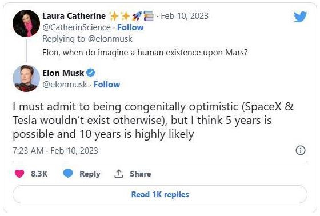Click the Elon Musk display name
Image resolution: width=320 pixels, height=216 pixels.
click(x=63, y=73)
